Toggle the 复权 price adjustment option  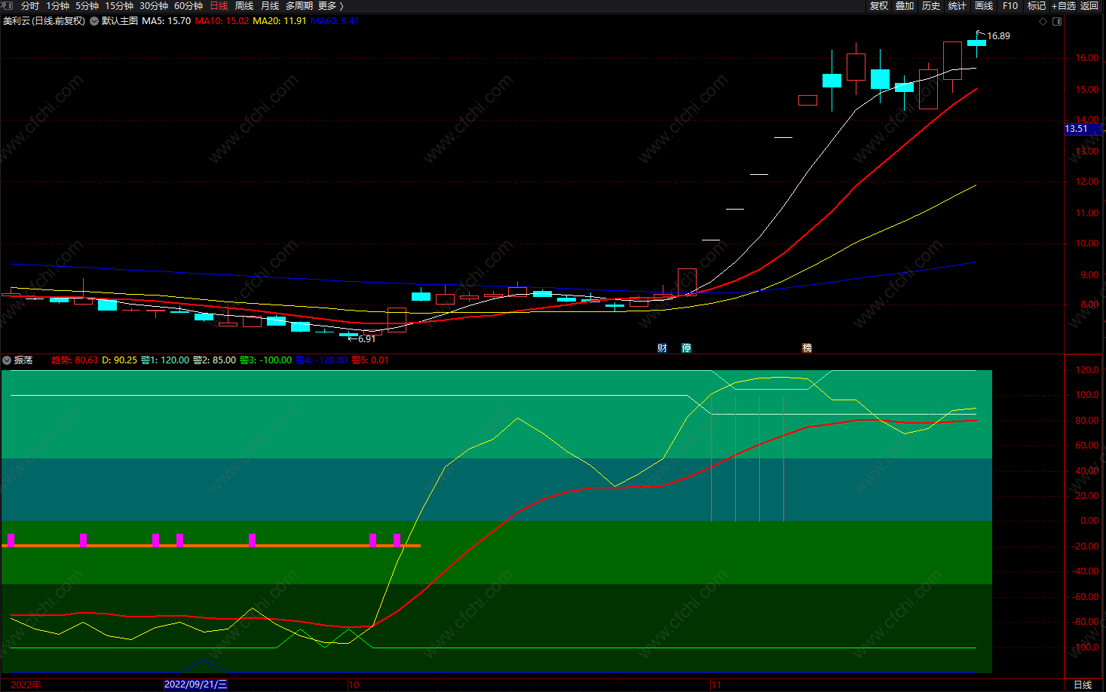(x=879, y=6)
